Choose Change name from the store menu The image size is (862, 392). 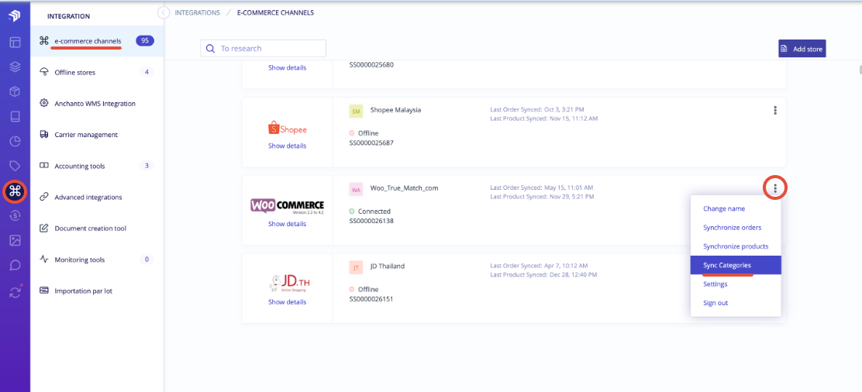pyautogui.click(x=736, y=209)
